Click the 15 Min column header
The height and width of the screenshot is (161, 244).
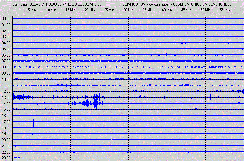click(x=70, y=10)
